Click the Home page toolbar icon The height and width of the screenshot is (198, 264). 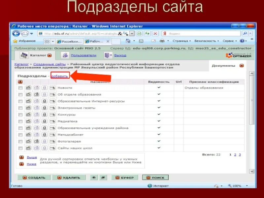pos(128,41)
